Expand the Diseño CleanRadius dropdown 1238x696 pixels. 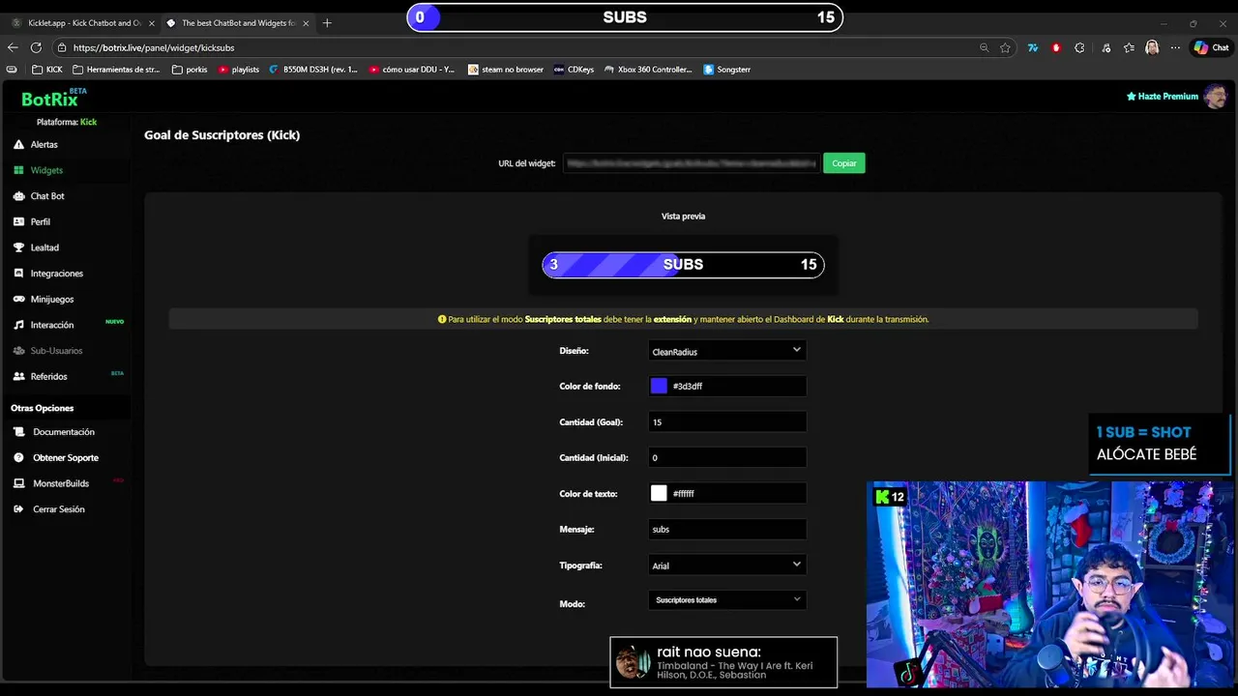(727, 351)
